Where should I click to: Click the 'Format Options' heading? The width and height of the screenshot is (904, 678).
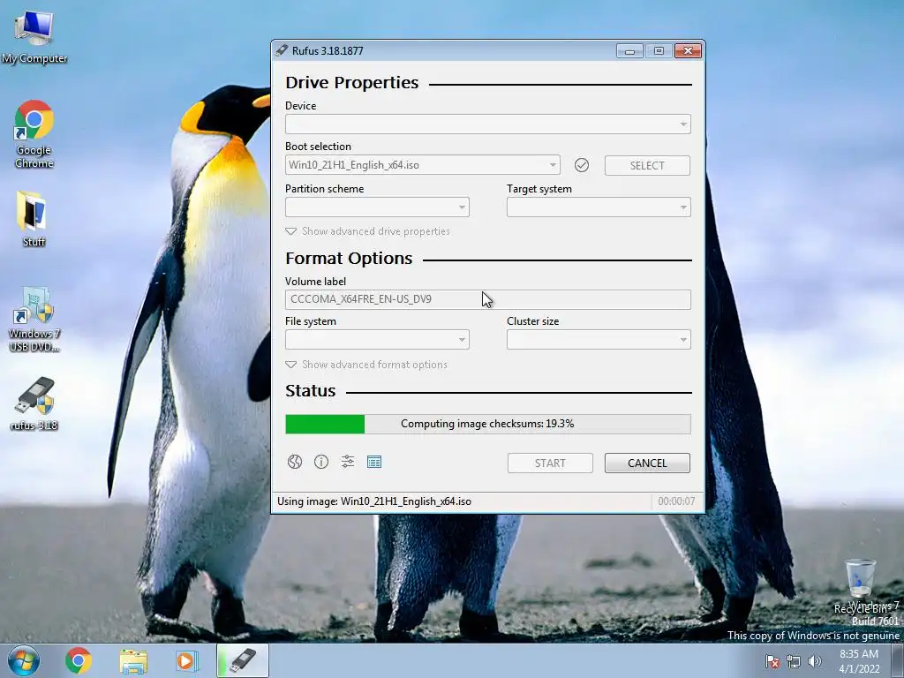(x=349, y=259)
